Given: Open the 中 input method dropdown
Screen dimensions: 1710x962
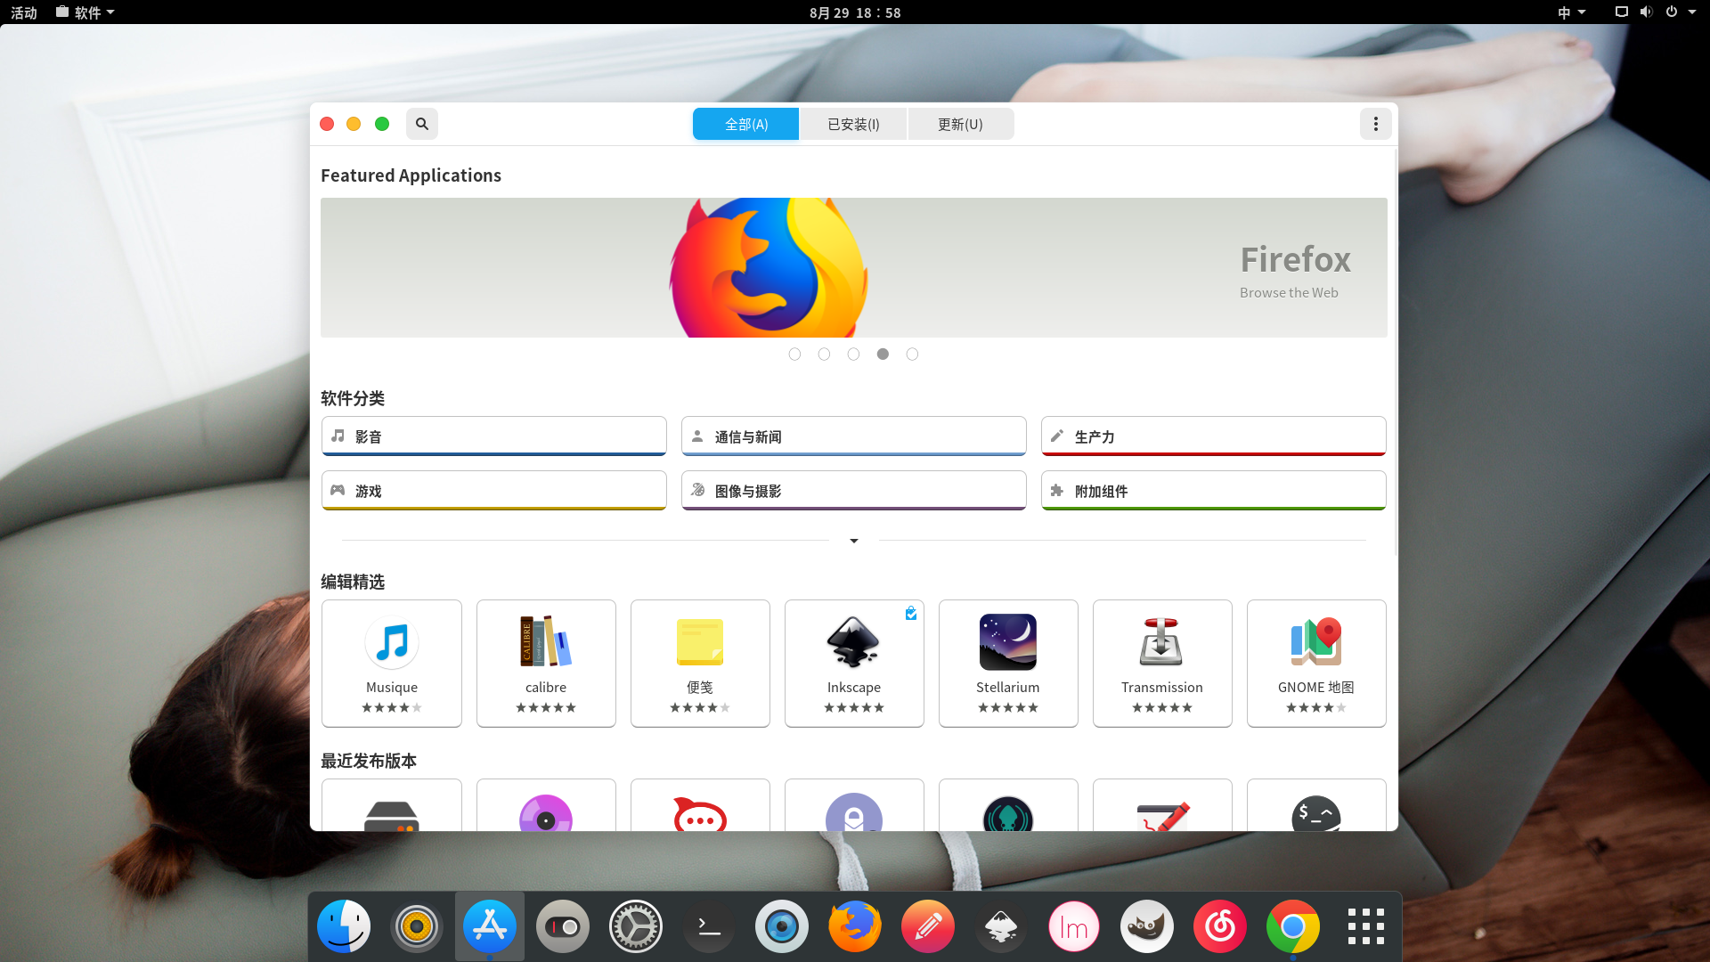Looking at the screenshot, I should [x=1571, y=12].
